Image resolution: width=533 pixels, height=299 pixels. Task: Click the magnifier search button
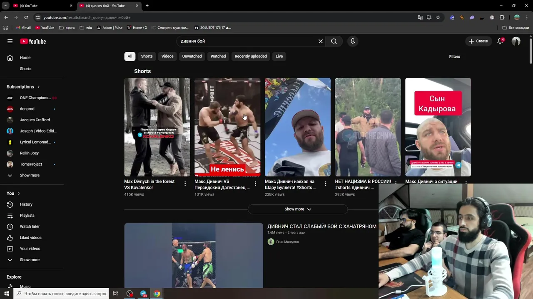(334, 41)
